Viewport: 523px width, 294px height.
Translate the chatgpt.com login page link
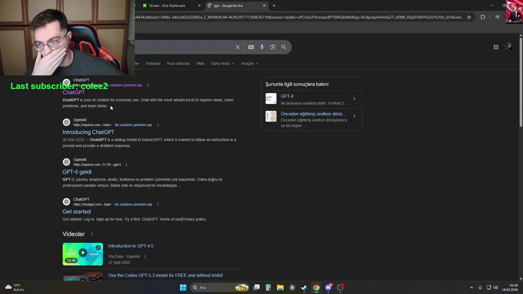point(133,204)
